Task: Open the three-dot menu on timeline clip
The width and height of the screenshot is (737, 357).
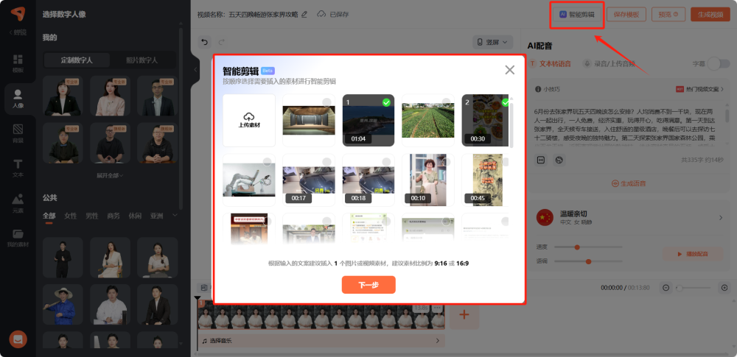Action: click(438, 308)
